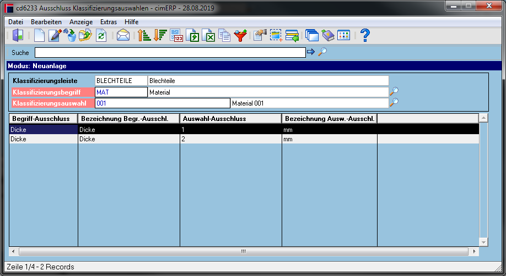Viewport: 506px width, 276px height.
Task: Click the blue question mark help icon
Action: tap(365, 35)
